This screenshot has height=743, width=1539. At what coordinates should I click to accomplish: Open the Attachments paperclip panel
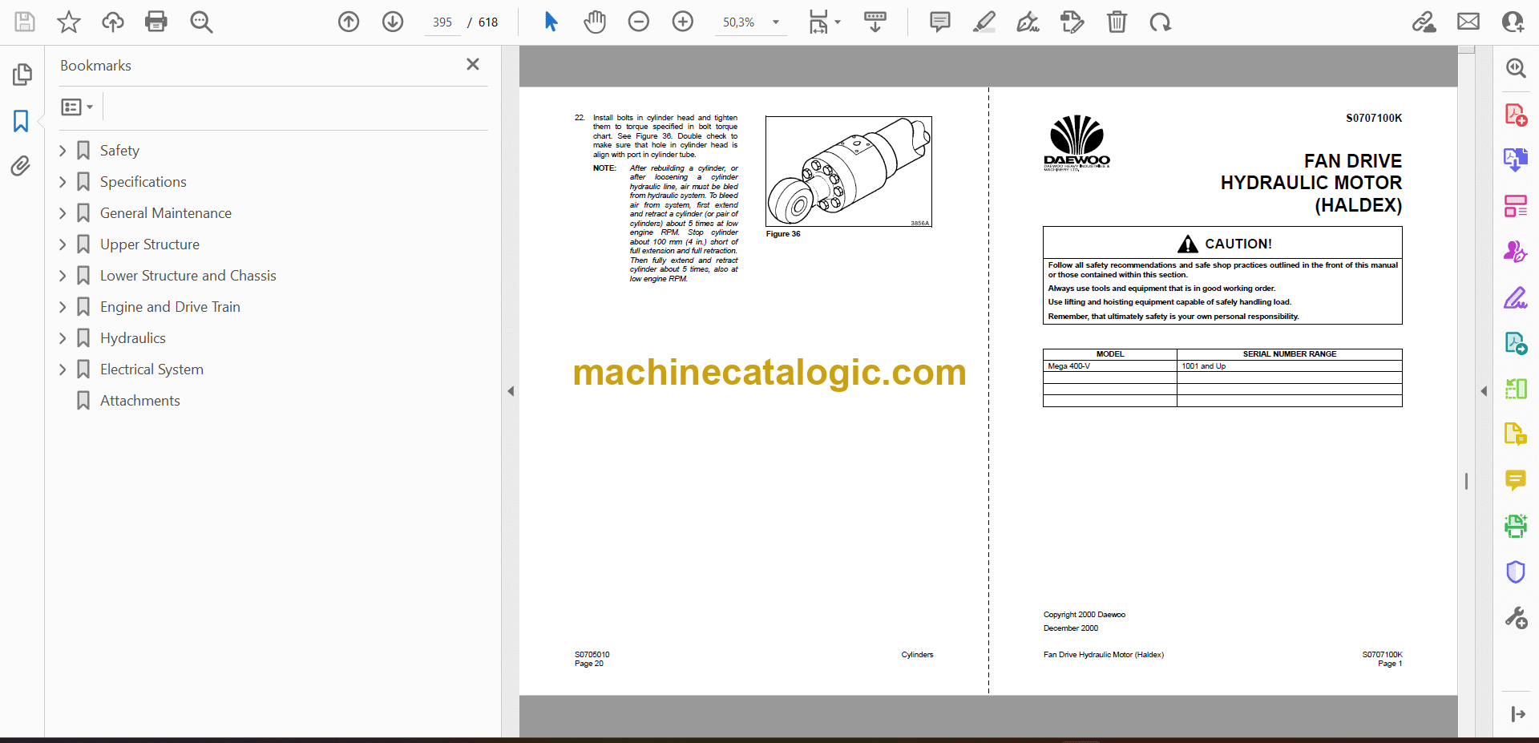[21, 166]
